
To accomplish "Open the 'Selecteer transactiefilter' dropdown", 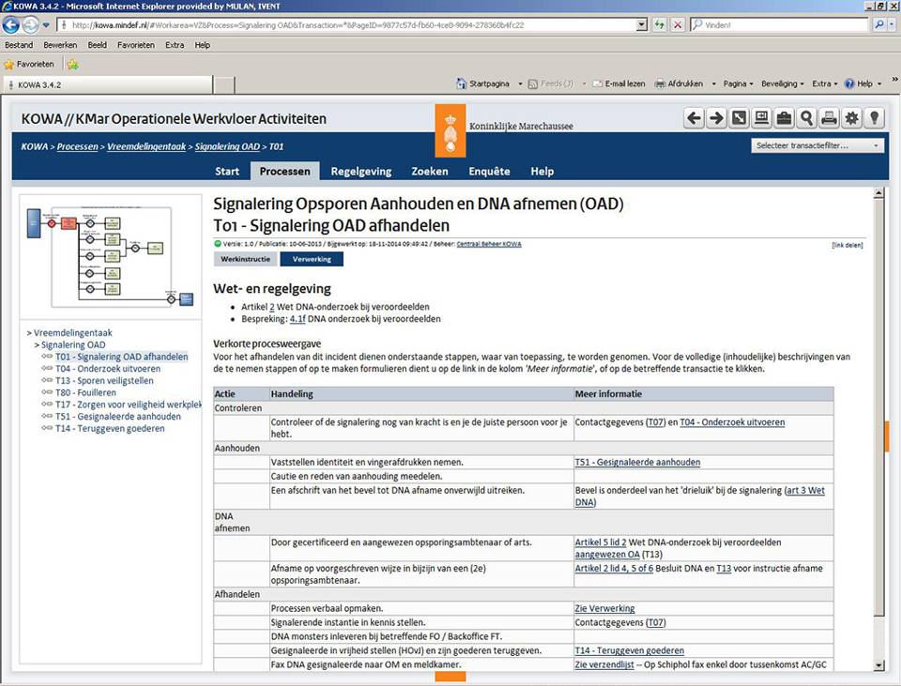I will click(818, 145).
